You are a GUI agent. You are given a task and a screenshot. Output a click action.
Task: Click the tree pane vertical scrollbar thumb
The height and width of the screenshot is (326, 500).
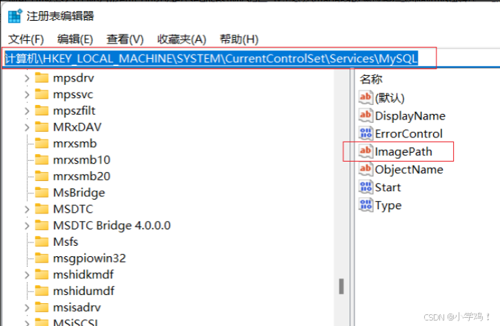pos(341,286)
